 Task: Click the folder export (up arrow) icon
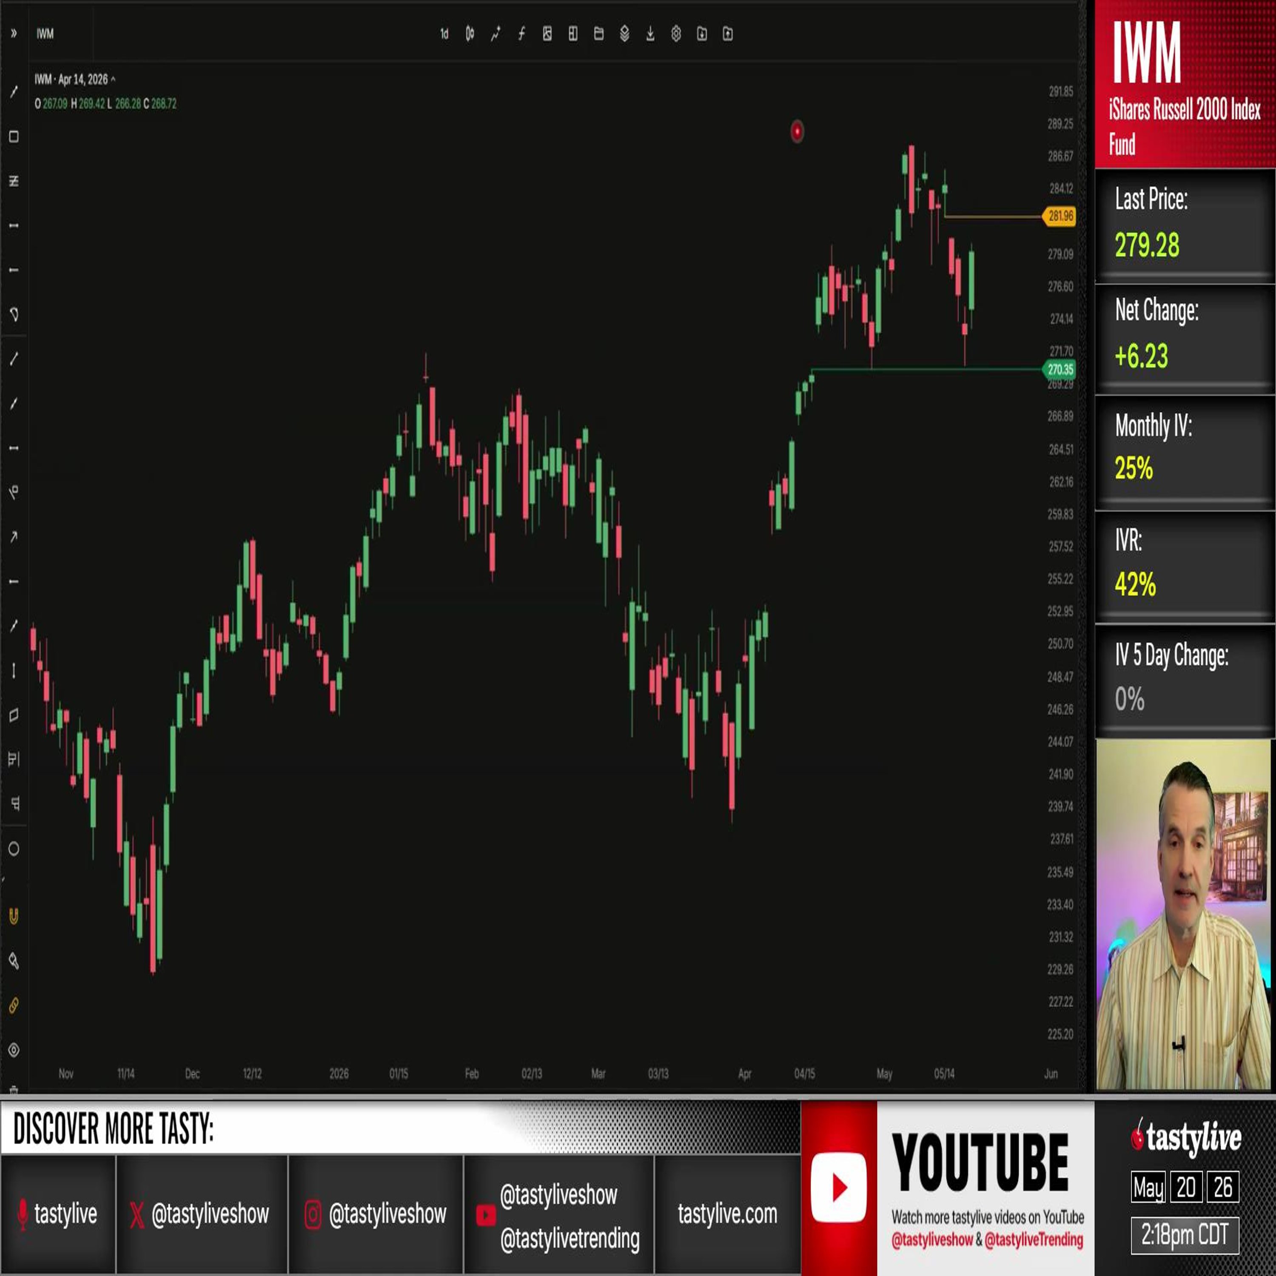pos(728,34)
